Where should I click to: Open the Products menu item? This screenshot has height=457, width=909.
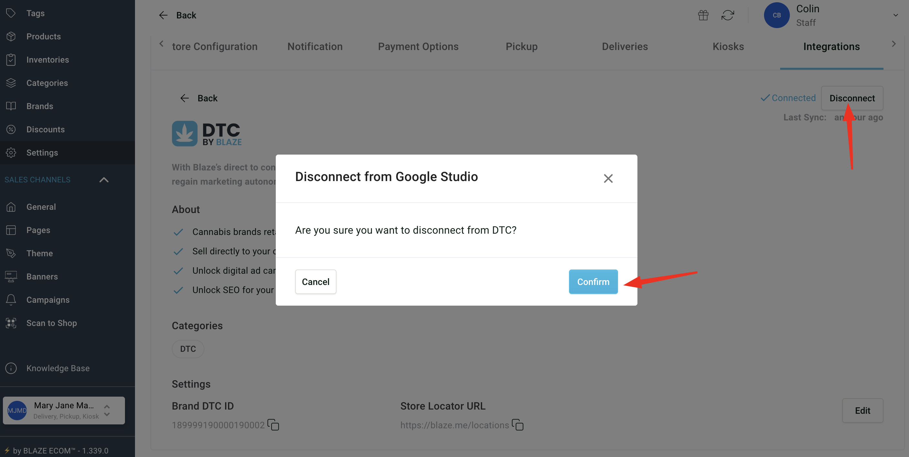tap(43, 36)
